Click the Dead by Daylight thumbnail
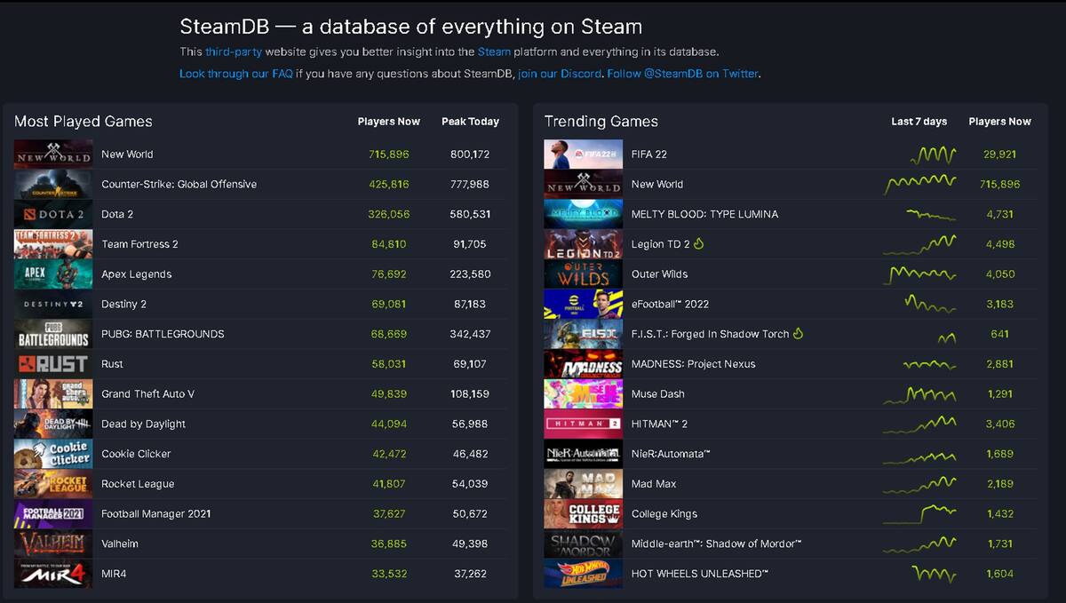The width and height of the screenshot is (1066, 603). 53,424
